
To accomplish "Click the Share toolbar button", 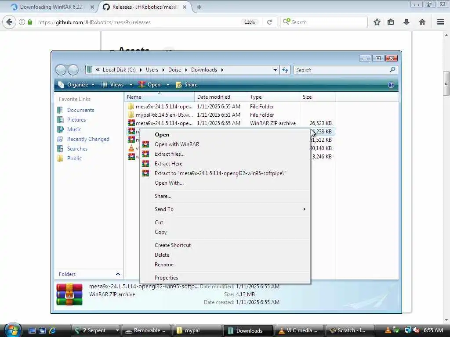I will click(x=187, y=85).
